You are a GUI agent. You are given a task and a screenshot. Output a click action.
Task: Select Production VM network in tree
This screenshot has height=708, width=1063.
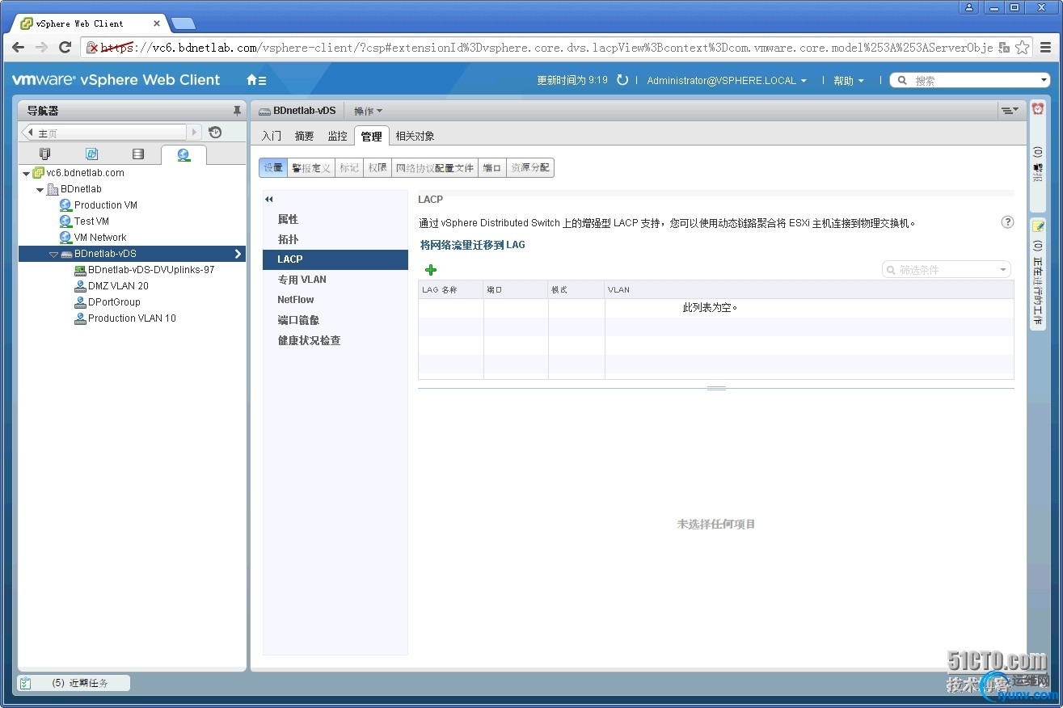tap(105, 205)
